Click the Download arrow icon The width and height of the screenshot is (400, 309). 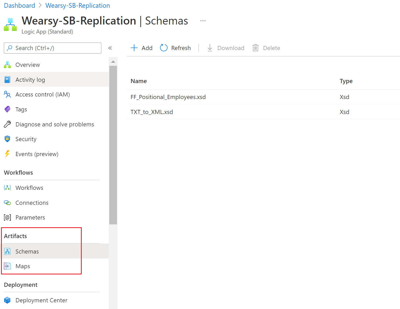click(x=210, y=48)
